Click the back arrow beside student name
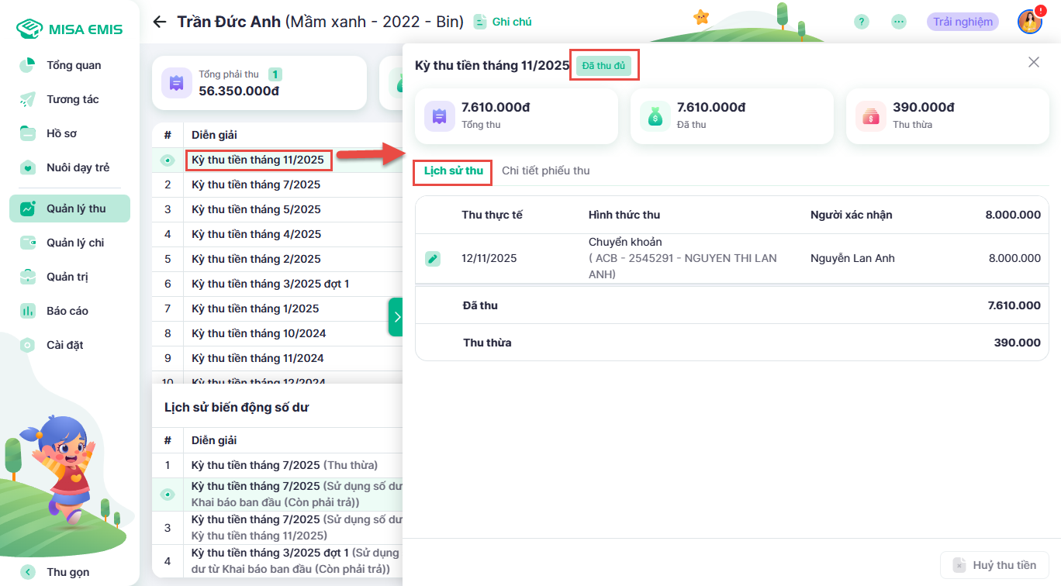Viewport: 1061px width, 586px height. (160, 22)
